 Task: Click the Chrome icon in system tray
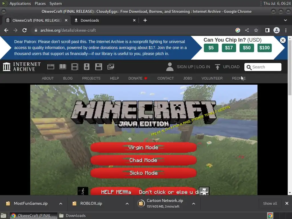(x=270, y=216)
